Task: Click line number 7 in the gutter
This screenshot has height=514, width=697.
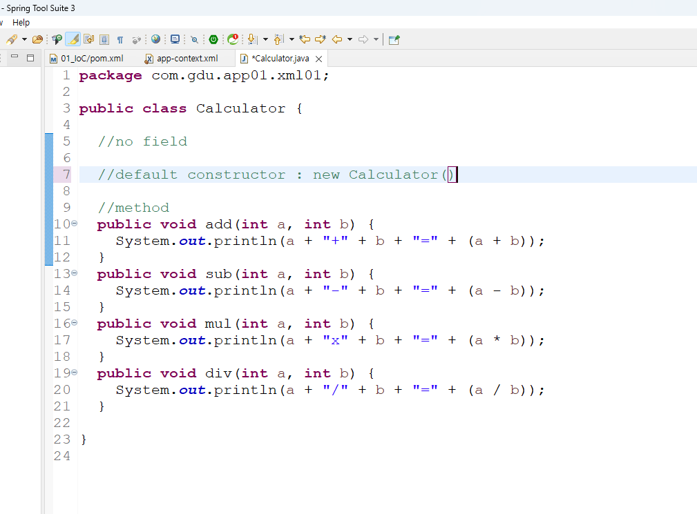Action: coord(67,175)
